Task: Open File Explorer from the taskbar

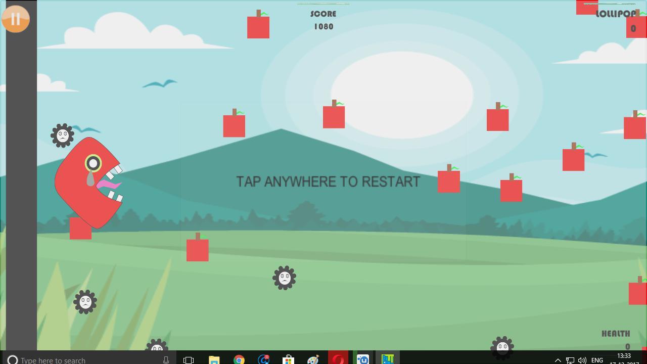Action: (x=214, y=359)
